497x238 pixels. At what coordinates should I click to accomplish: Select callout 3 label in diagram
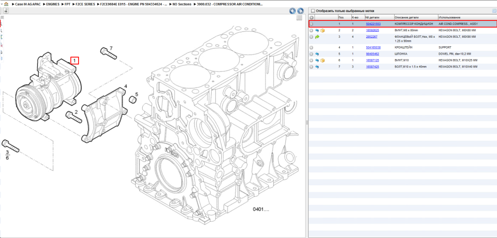click(x=7, y=153)
